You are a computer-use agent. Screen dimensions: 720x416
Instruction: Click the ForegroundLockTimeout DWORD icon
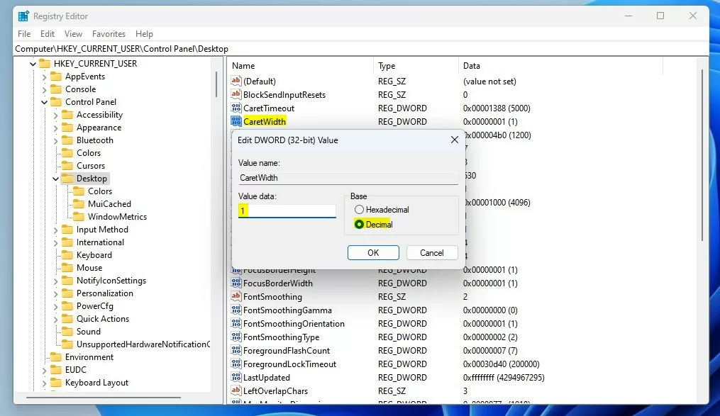(236, 364)
